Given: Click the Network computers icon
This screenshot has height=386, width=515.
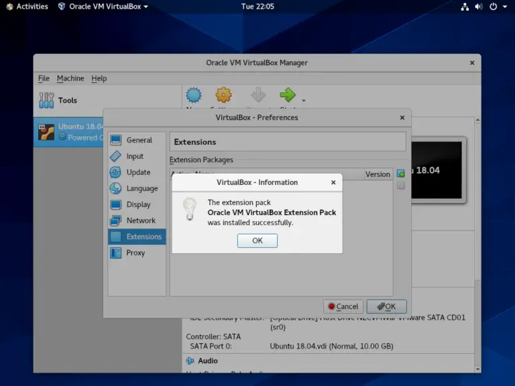Looking at the screenshot, I should [115, 220].
